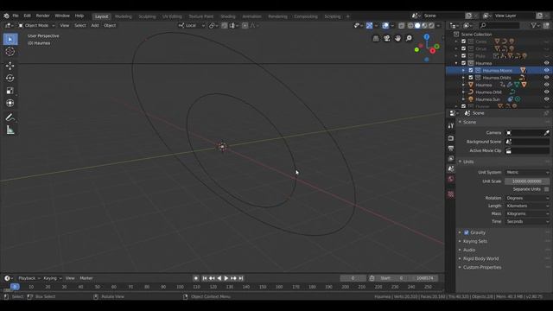Open Local transform orientation dropdown
Screen dimensions: 553x311
(192, 26)
